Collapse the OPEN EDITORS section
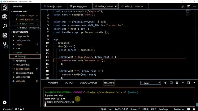The width and height of the screenshot is (198, 111). point(20,11)
